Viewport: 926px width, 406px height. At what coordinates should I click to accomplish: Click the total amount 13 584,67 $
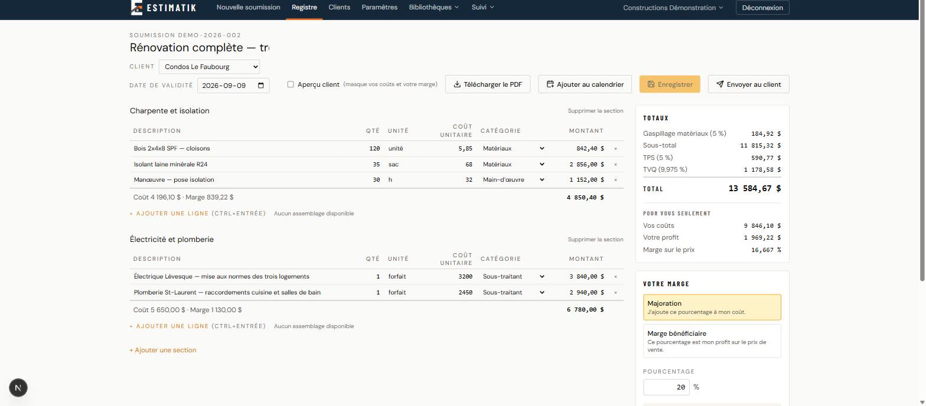[755, 189]
